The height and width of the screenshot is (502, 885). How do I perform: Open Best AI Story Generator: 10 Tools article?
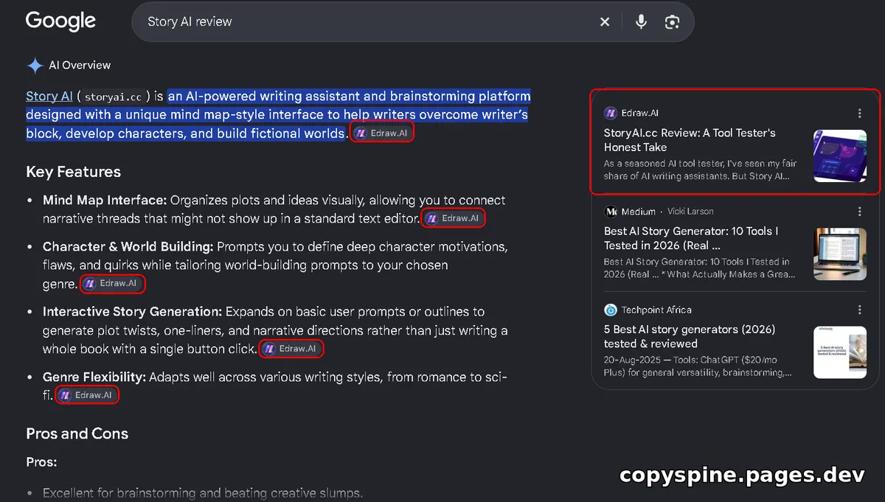[691, 238]
